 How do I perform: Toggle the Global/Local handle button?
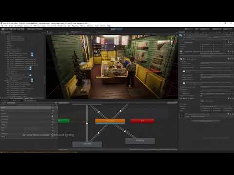(x=39, y=29)
